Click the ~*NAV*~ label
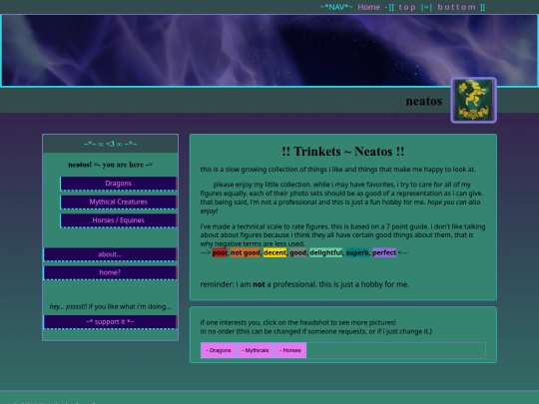The width and height of the screenshot is (539, 404). tap(336, 7)
